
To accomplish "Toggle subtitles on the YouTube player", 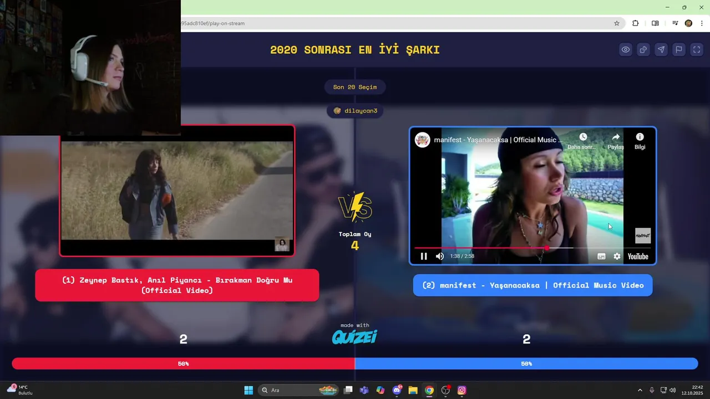I will (601, 256).
